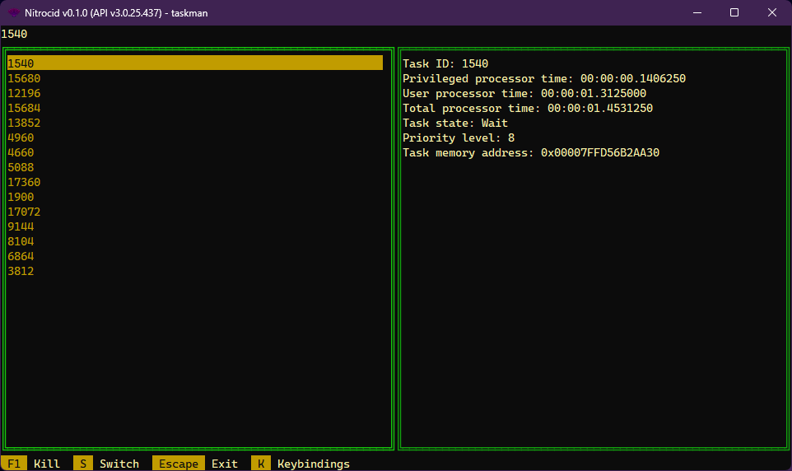Image resolution: width=792 pixels, height=471 pixels.
Task: Select task 15680 in the list
Action: pyautogui.click(x=24, y=78)
